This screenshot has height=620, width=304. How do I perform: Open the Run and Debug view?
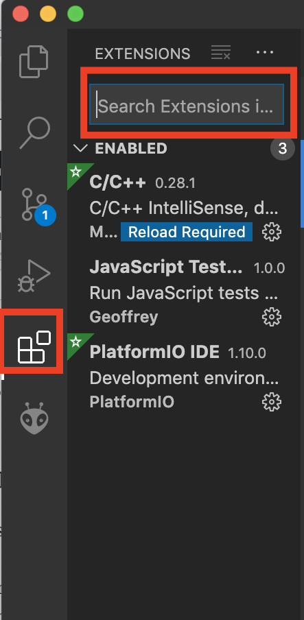(34, 276)
